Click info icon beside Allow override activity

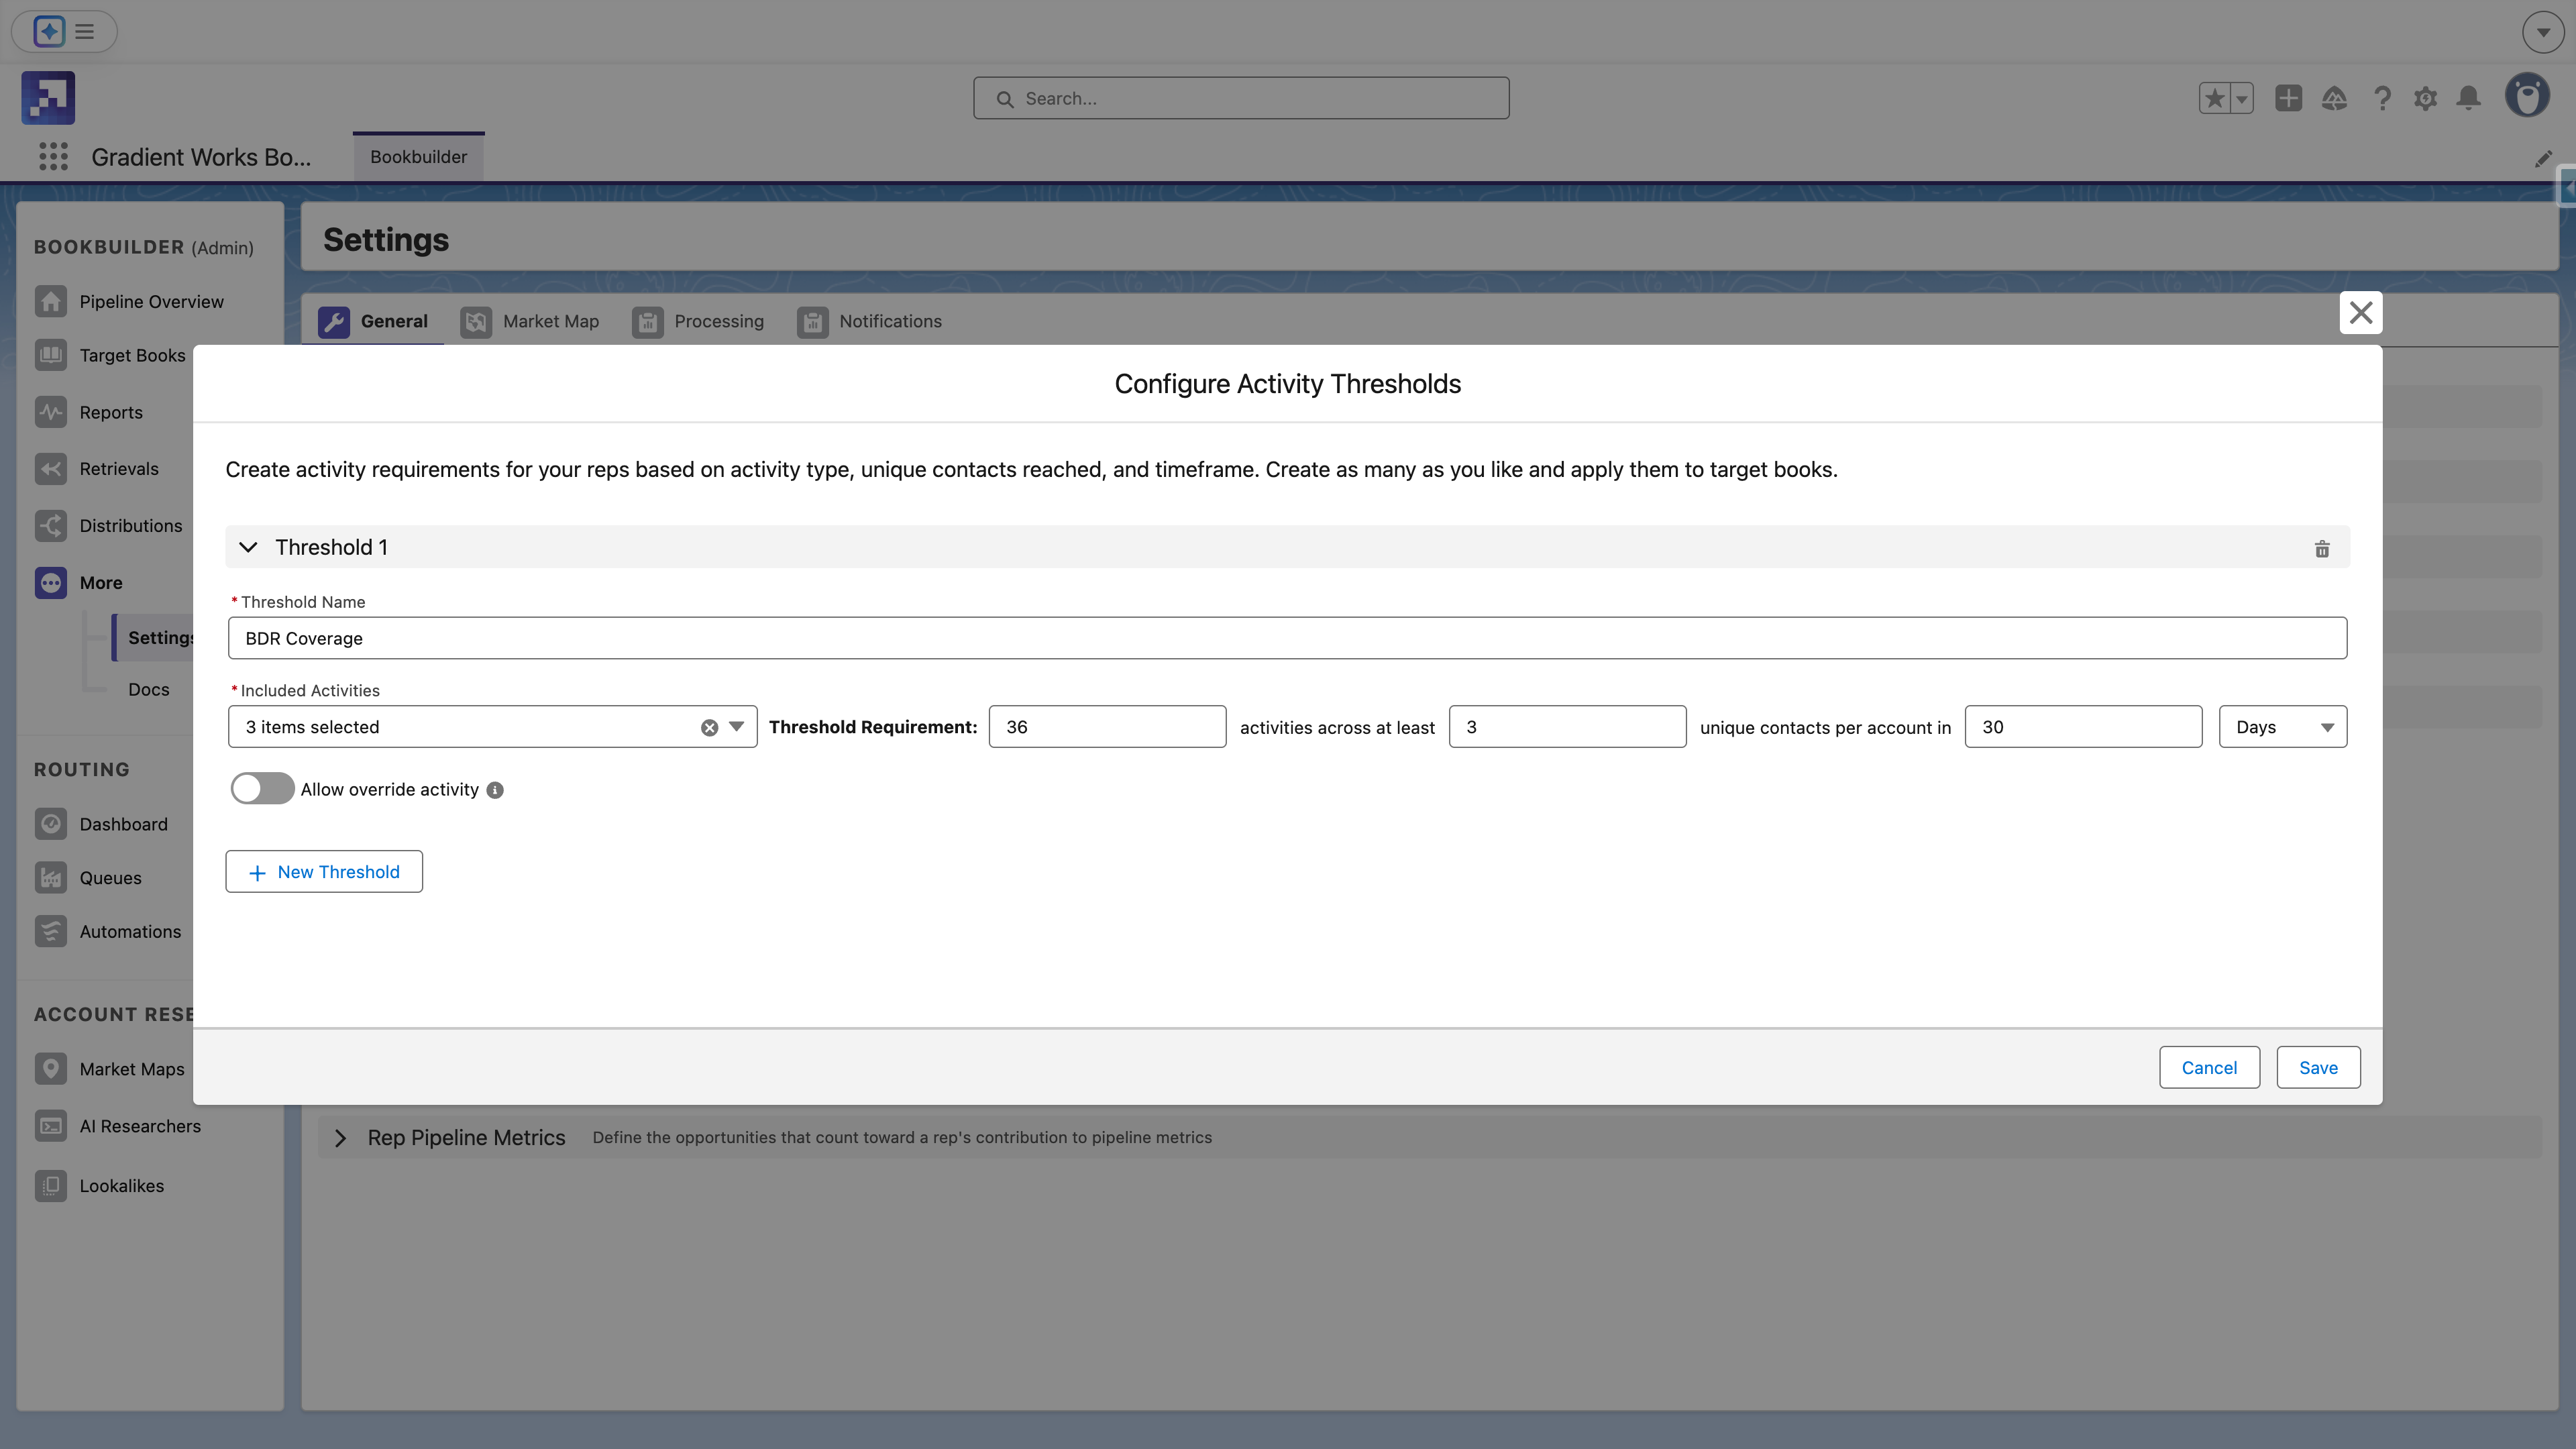pos(495,790)
